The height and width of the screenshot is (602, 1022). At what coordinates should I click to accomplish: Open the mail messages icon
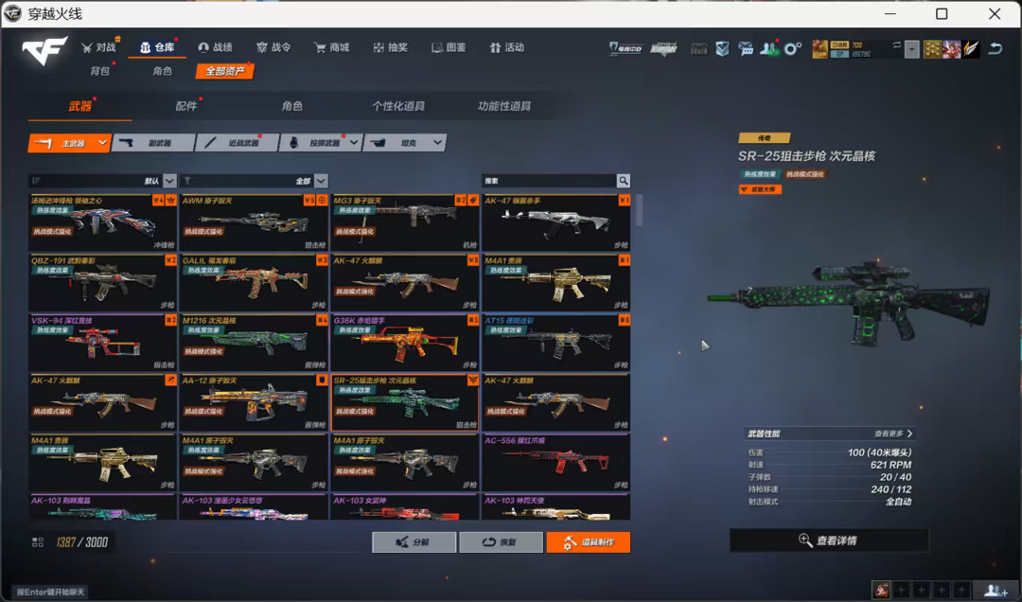click(x=746, y=49)
